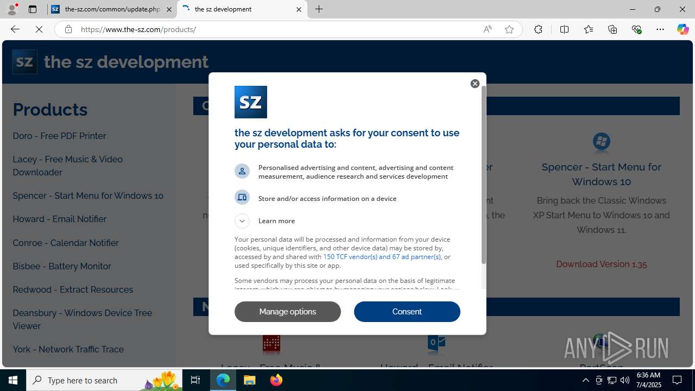695x391 pixels.
Task: Go back to previous page
Action: click(x=15, y=29)
